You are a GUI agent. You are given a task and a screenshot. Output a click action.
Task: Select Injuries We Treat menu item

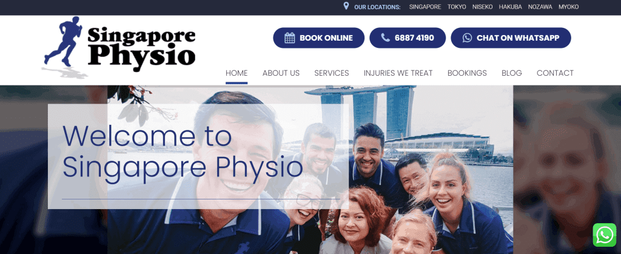coord(398,73)
